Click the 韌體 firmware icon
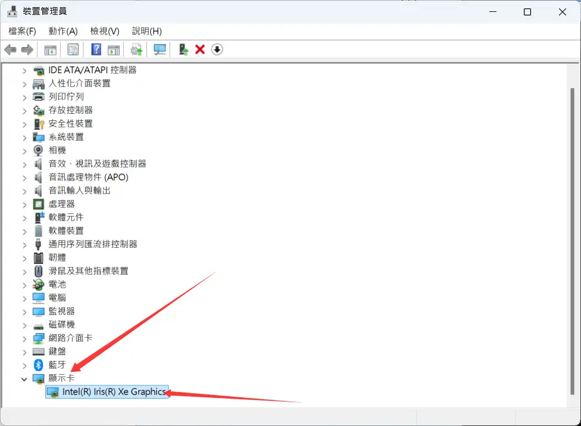The height and width of the screenshot is (426, 581). (39, 257)
